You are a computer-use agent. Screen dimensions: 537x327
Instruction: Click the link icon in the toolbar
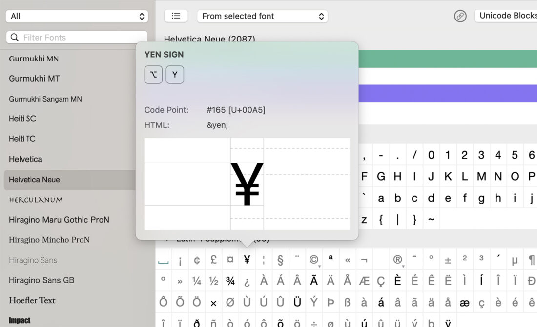[460, 16]
